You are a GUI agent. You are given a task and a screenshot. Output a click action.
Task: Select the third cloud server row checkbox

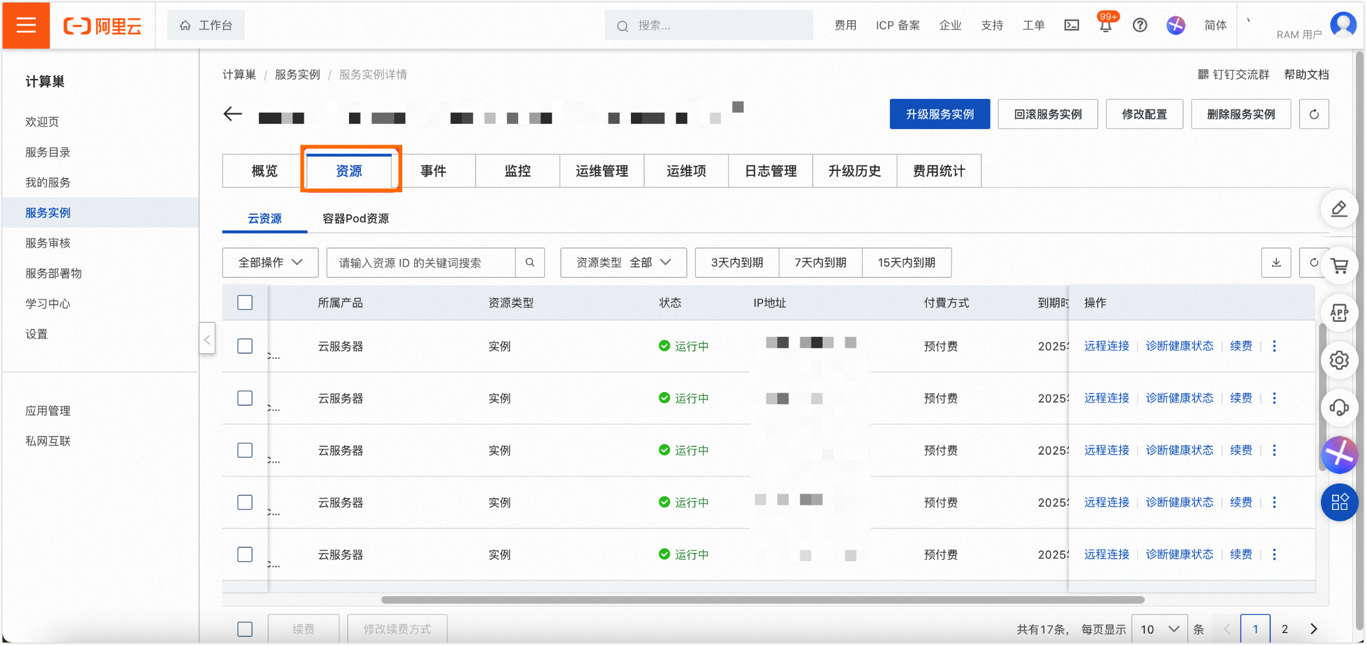(245, 450)
